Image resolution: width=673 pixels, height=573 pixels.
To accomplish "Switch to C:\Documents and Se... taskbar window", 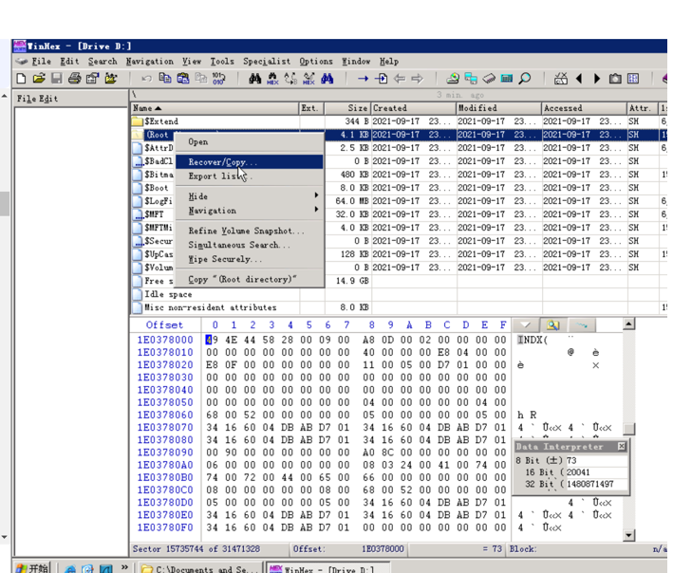I will click(200, 568).
